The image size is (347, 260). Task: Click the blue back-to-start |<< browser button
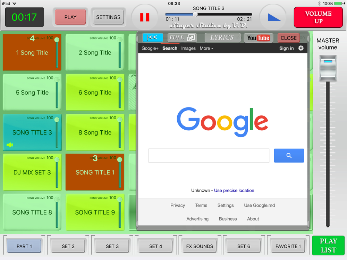(x=153, y=37)
